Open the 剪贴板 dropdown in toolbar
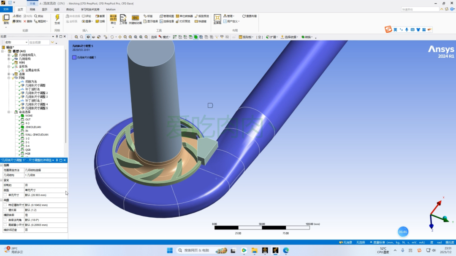This screenshot has width=456, height=256. point(246,37)
